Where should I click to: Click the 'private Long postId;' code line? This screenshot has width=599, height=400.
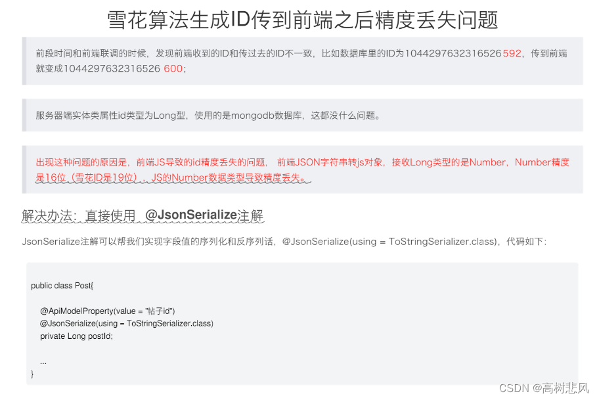76,336
